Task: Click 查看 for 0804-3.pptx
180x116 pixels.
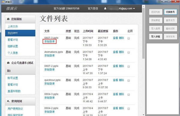Action: [115, 94]
